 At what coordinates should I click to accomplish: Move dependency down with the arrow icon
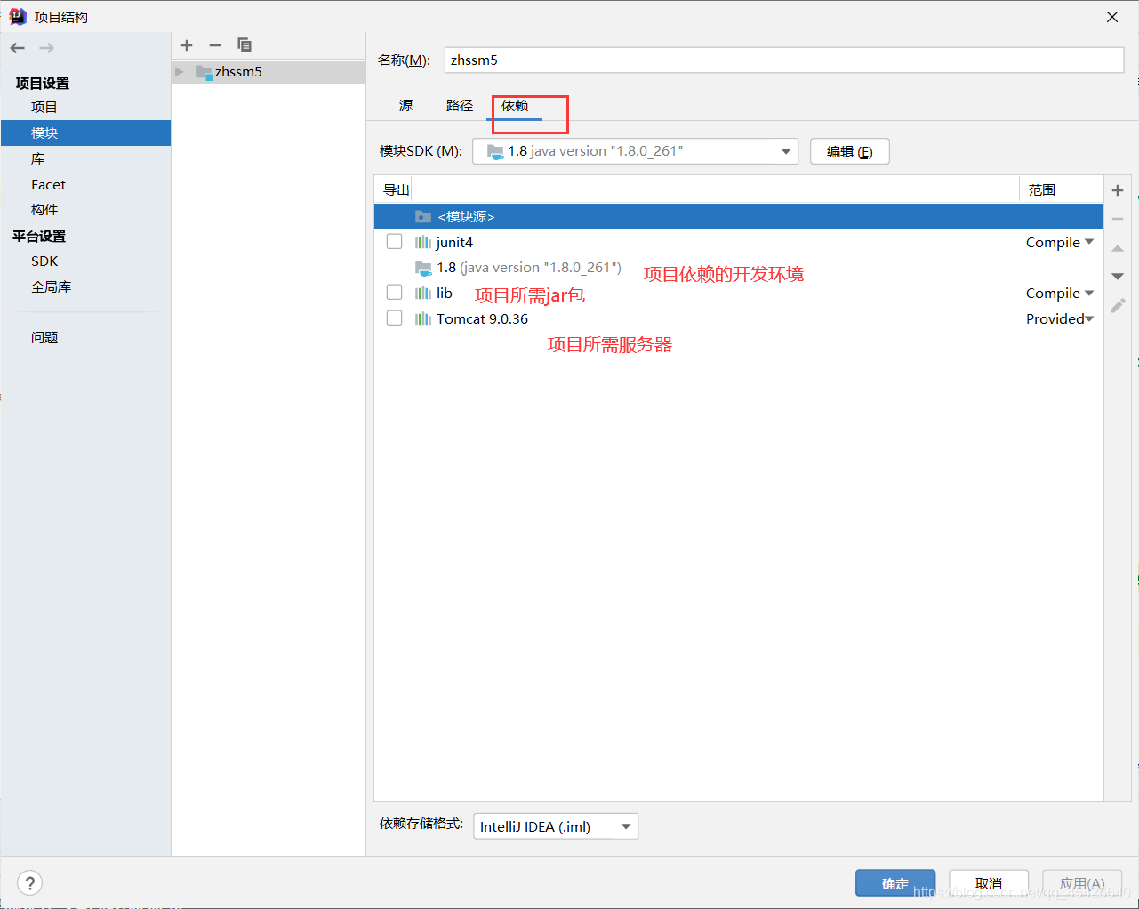(x=1118, y=277)
